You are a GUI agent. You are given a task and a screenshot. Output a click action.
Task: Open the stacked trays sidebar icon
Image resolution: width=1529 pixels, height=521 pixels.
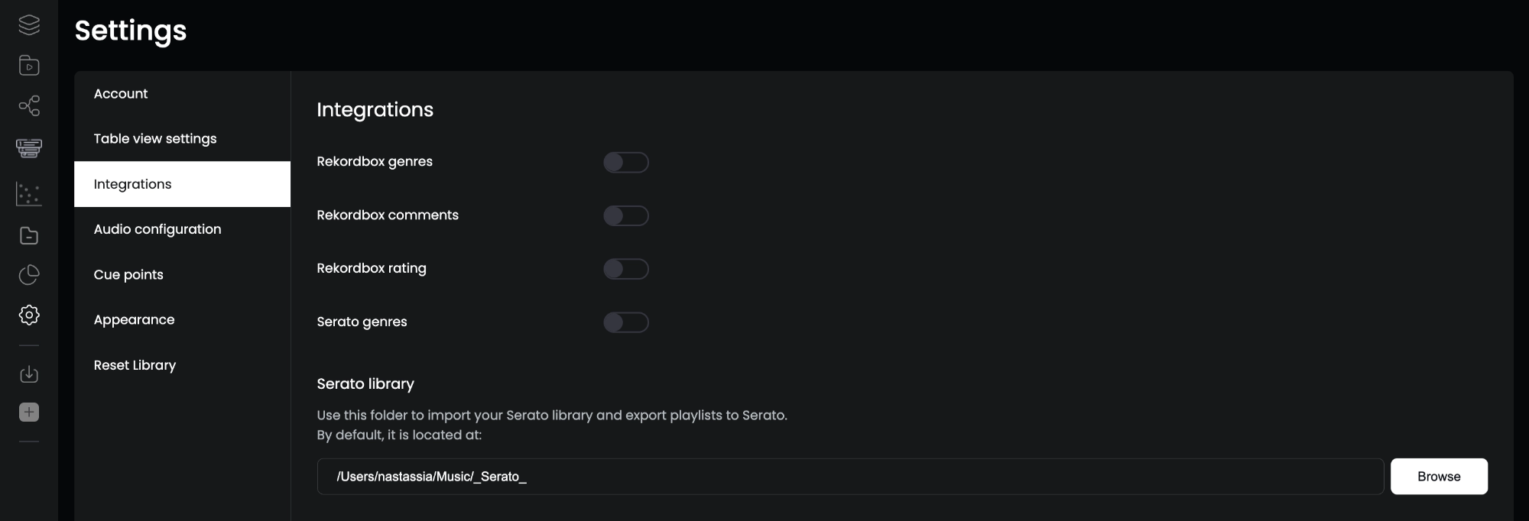(29, 147)
